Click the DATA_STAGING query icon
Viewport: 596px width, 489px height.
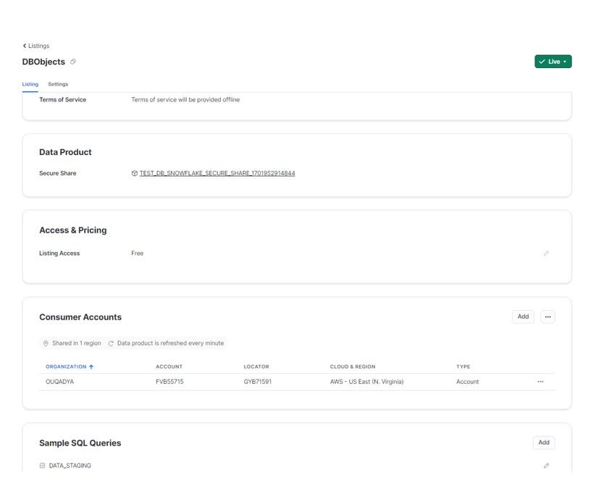[x=42, y=465]
